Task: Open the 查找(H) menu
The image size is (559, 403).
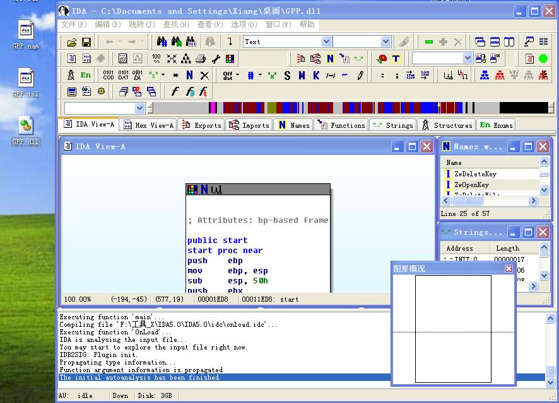Action: [x=176, y=24]
